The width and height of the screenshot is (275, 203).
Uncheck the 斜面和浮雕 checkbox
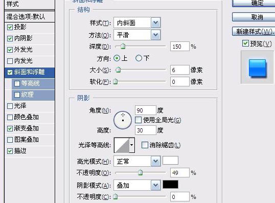pyautogui.click(x=10, y=72)
